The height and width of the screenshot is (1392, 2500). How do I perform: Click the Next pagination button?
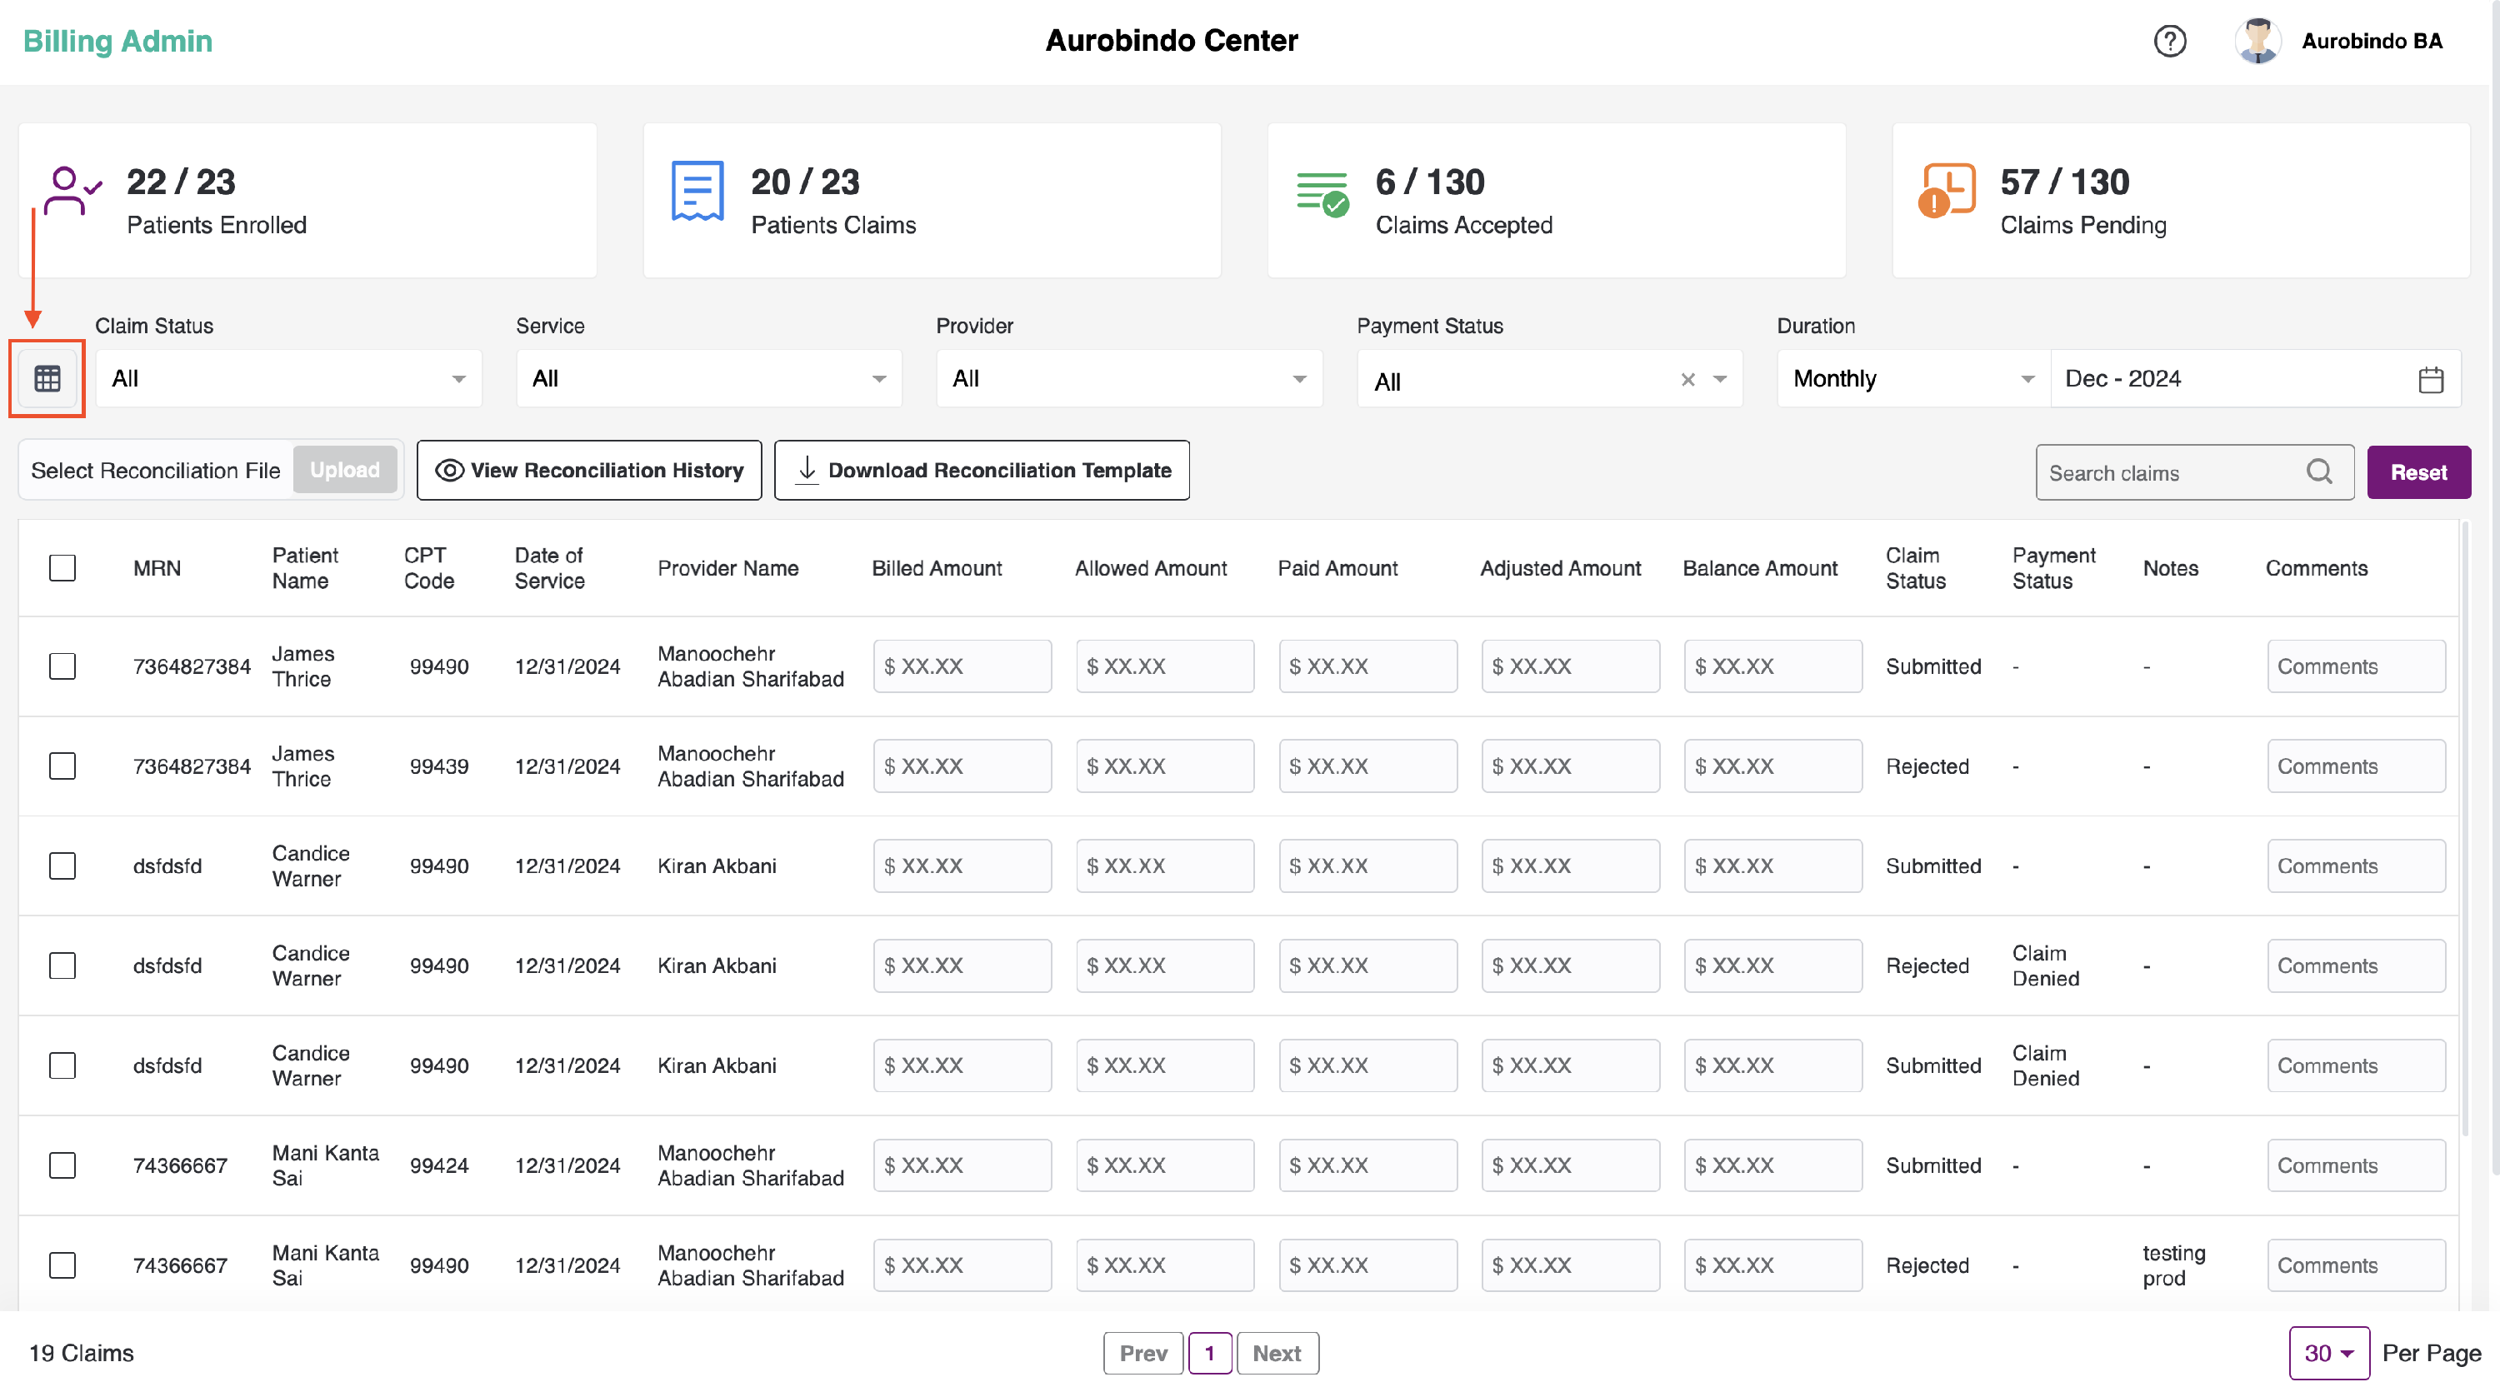point(1276,1352)
